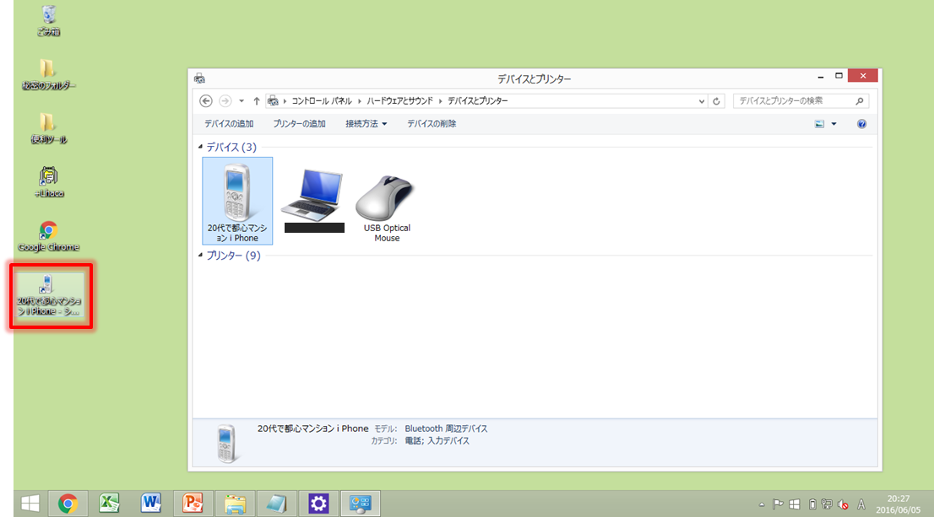Screen dimensions: 934x517
Task: Click the デバイスとプリンターの検索 search box
Action: point(792,101)
